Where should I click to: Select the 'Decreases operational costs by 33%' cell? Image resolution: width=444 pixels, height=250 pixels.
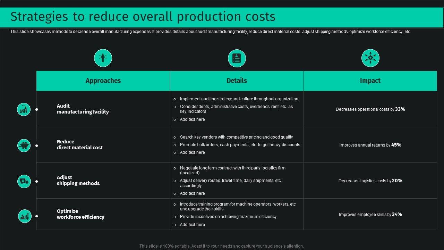[370, 109]
